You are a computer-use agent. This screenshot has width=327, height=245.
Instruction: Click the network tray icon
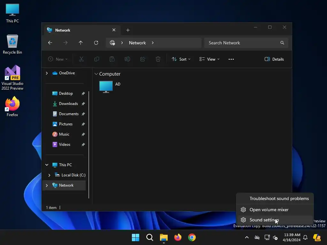[267, 237]
